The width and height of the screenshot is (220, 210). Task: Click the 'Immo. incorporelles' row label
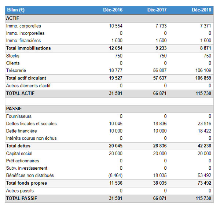[25, 33]
